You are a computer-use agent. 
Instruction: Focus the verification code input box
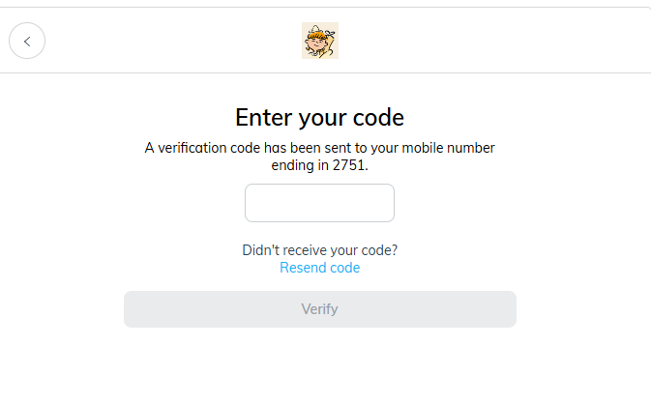click(319, 203)
